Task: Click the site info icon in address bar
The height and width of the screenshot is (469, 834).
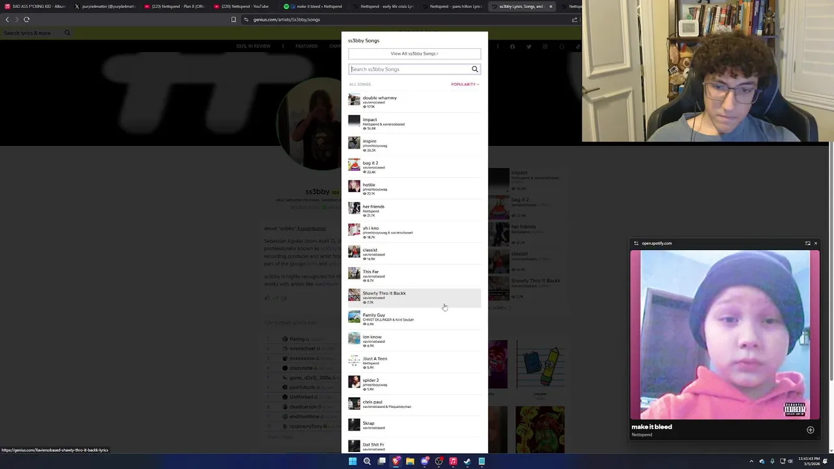Action: pyautogui.click(x=246, y=20)
